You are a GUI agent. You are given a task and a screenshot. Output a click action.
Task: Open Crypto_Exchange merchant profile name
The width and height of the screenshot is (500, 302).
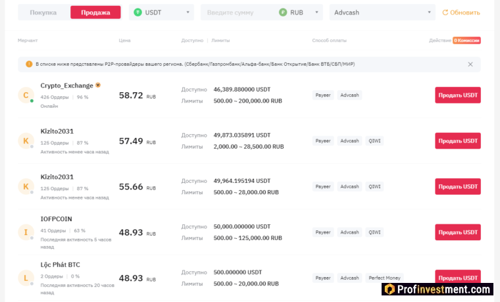click(66, 86)
